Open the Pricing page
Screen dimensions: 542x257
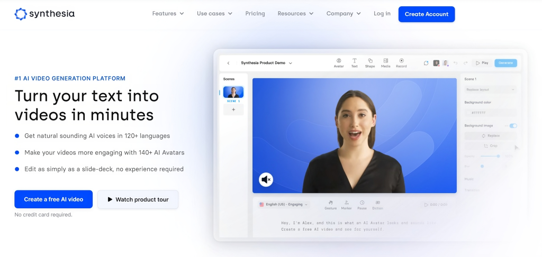pyautogui.click(x=255, y=14)
